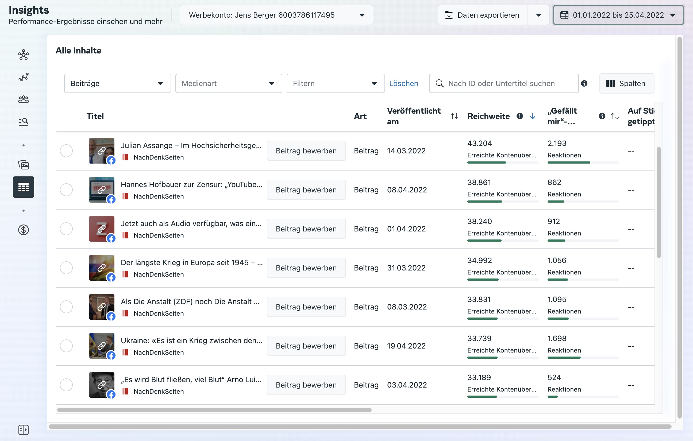Screen dimensions: 693x441
Task: Open the audience people icon in sidebar
Action: [23, 99]
